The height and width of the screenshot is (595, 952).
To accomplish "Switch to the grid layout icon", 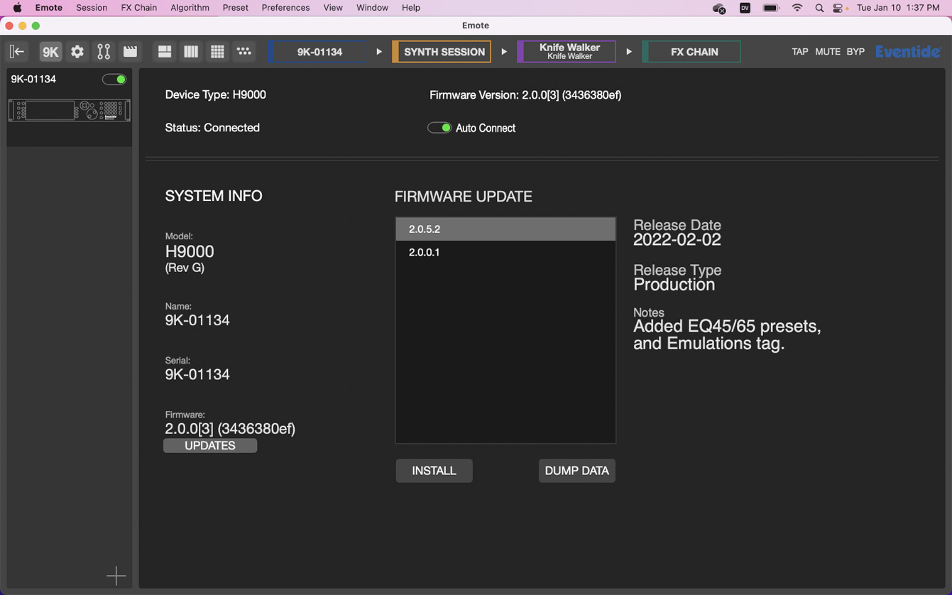I will (217, 52).
